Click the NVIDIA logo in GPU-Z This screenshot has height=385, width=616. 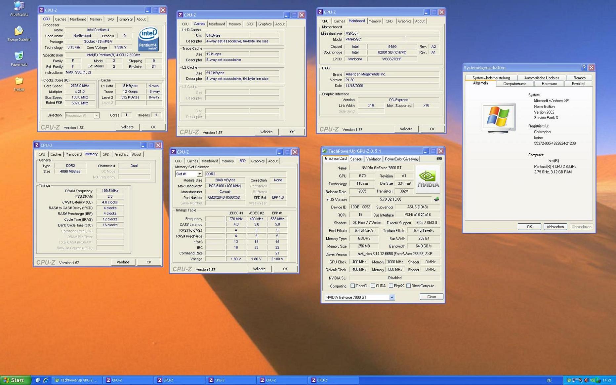[x=428, y=179]
